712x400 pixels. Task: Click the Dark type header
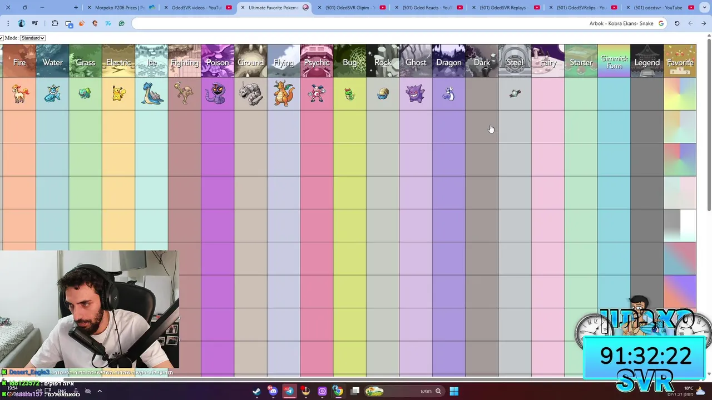482,61
